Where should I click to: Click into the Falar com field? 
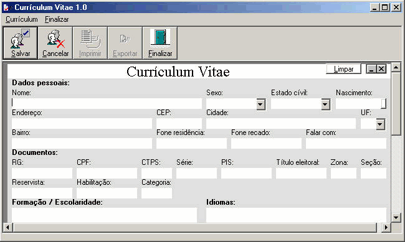point(346,144)
